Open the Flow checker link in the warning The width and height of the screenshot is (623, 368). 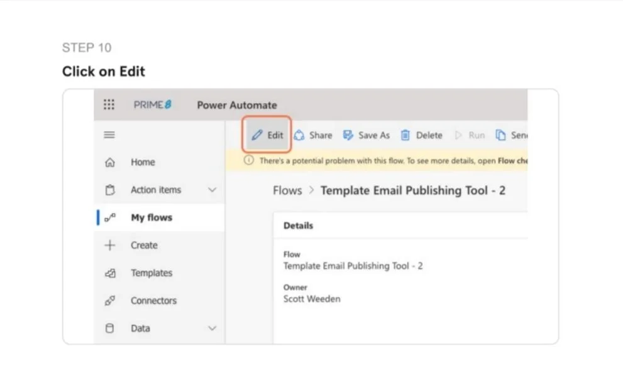click(x=517, y=160)
